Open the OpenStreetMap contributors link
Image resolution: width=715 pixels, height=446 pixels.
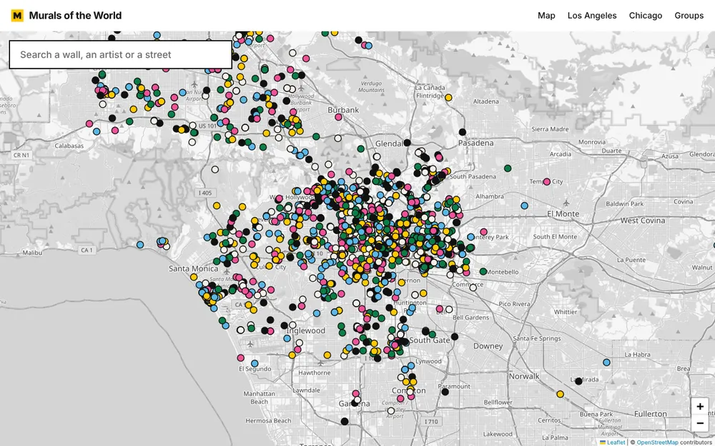tap(657, 442)
